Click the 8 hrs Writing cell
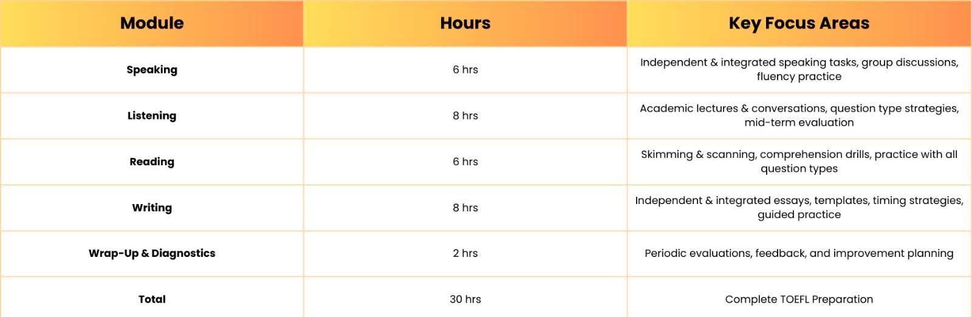 465,208
